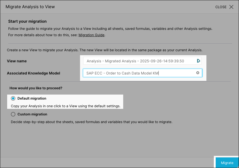Click the Custom migration option label
This screenshot has width=239, height=168.
[x=32, y=114]
